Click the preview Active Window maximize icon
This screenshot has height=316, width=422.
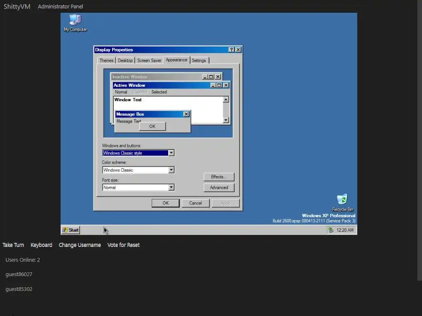pos(219,85)
